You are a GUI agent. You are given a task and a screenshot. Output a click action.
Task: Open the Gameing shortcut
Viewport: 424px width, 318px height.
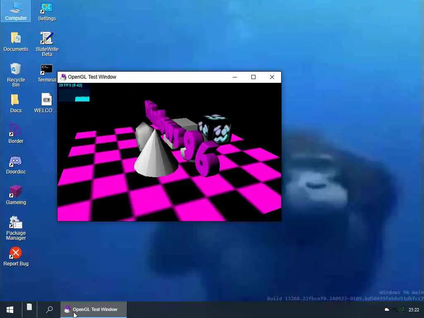(x=16, y=195)
